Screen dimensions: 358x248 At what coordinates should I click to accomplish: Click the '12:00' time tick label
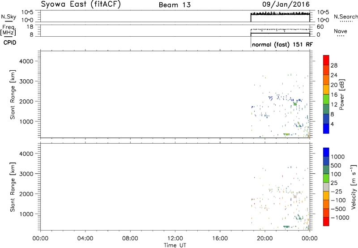click(175, 239)
